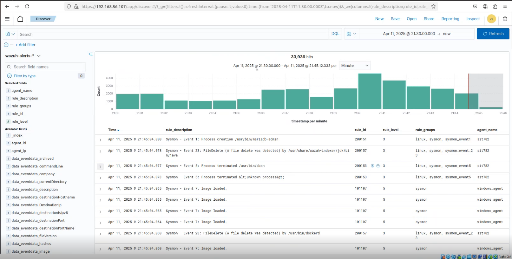Select agent_ip available field
Image resolution: width=512 pixels, height=259 pixels.
(19, 151)
